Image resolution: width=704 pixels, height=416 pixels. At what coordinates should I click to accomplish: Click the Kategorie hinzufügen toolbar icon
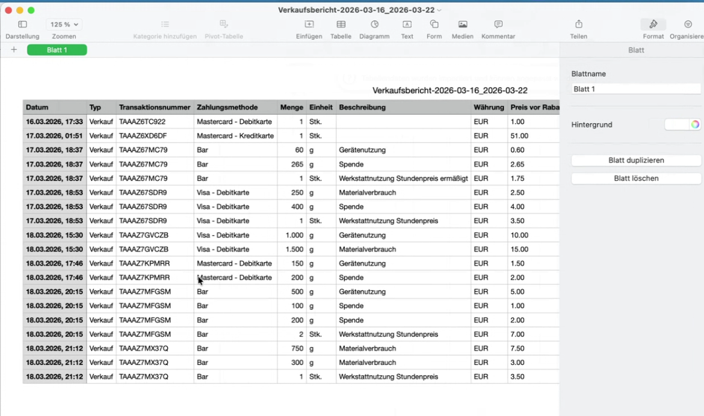click(x=165, y=24)
